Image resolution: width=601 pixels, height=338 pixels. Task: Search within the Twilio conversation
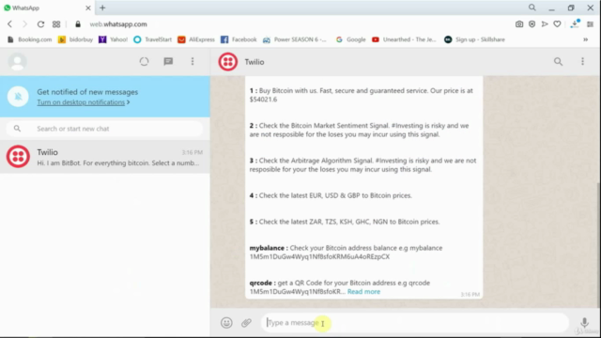pos(558,62)
